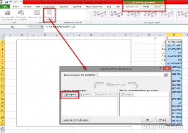
Task: Click the move series up arrow
Action: tap(110, 95)
